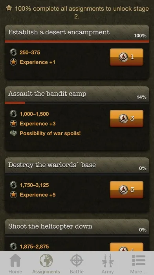Image resolution: width=154 pixels, height=275 pixels.
Task: Tap the helicopter mission energy button
Action: (x=126, y=247)
